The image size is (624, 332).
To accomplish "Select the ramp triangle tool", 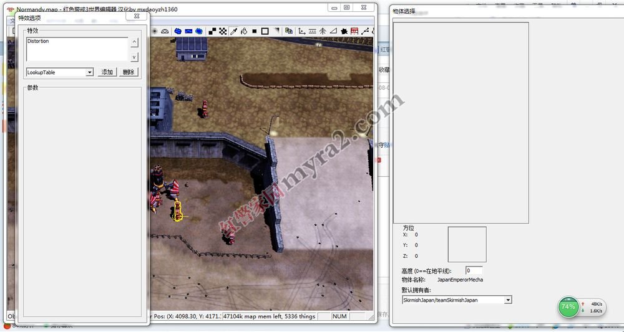I will (333, 31).
